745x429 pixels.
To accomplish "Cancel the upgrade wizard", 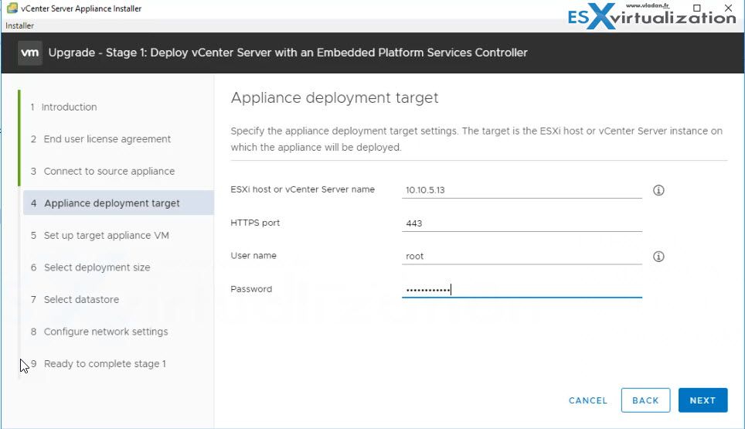I will coord(588,400).
